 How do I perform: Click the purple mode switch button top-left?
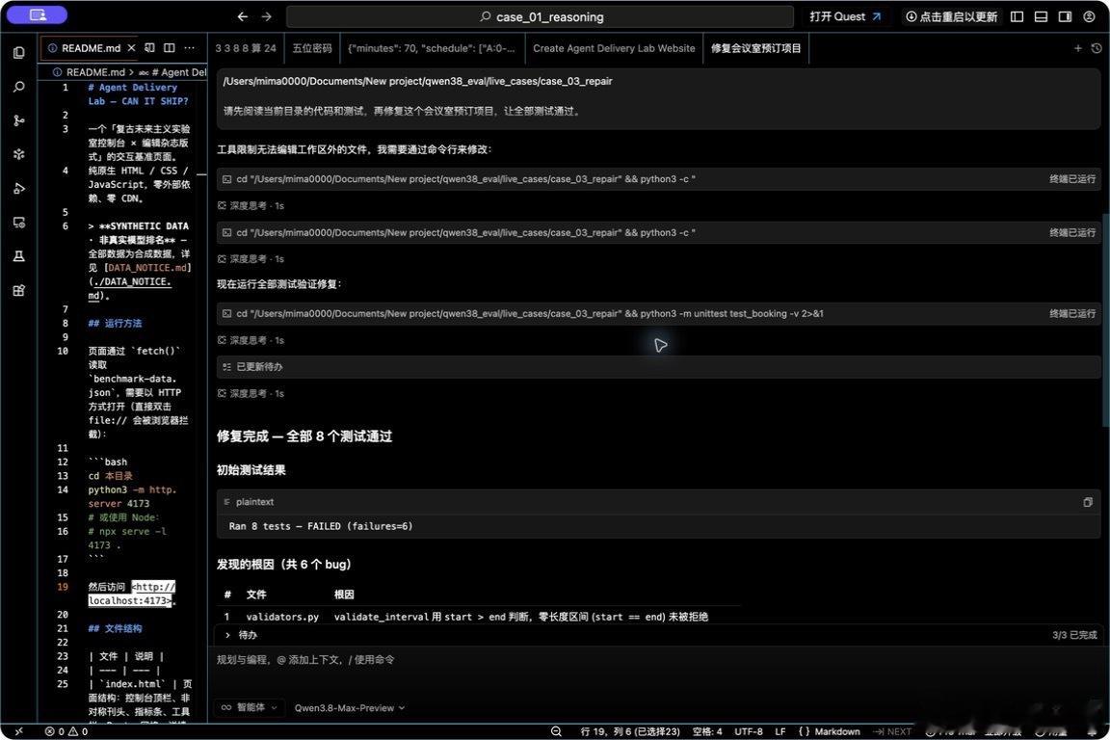(38, 14)
